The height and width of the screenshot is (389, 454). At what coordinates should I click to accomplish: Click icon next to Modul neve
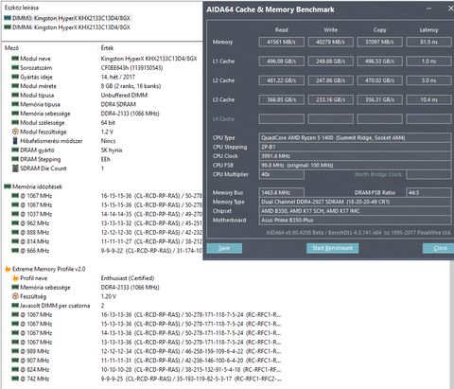(15, 59)
